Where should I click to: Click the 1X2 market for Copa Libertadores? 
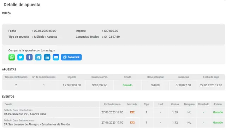[x=132, y=112]
